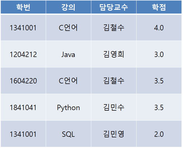This screenshot has height=148, width=183.
Task: Select the Python course cell
Action: (68, 107)
